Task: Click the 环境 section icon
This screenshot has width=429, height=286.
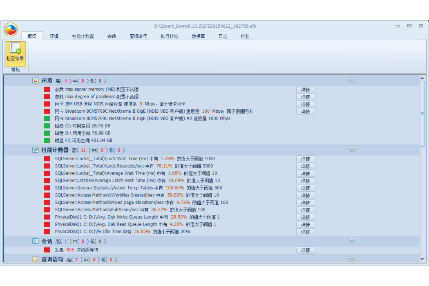Action: point(35,80)
